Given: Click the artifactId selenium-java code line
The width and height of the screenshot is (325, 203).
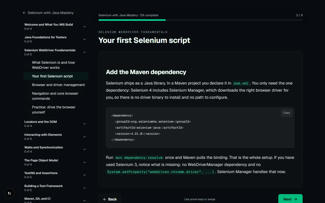Looking at the screenshot, I should (x=149, y=128).
